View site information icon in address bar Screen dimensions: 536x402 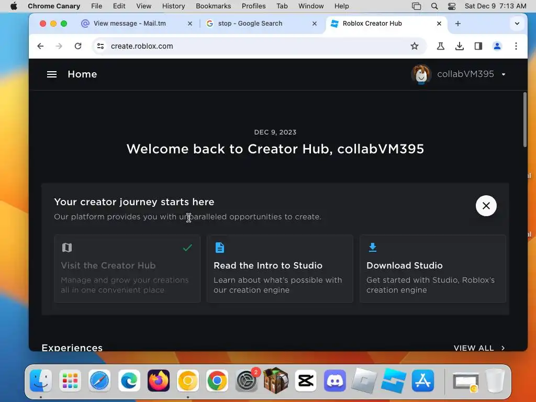pos(100,46)
